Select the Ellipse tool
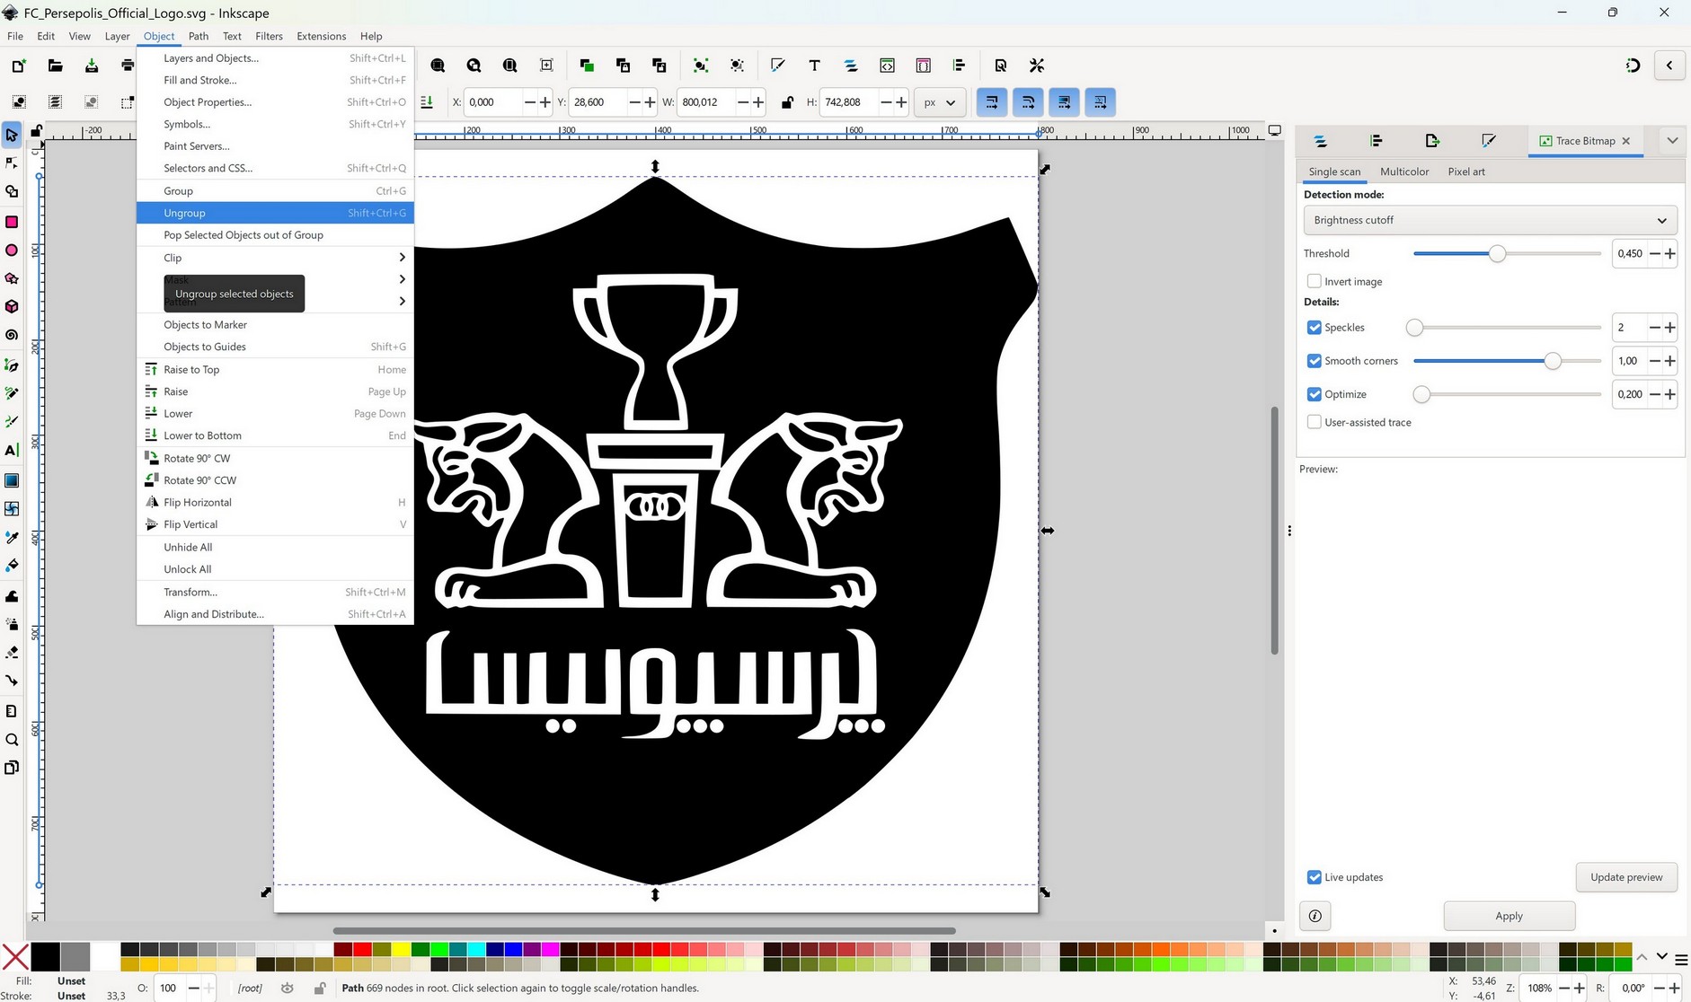Screen dimensions: 1691x1002 pyautogui.click(x=12, y=250)
